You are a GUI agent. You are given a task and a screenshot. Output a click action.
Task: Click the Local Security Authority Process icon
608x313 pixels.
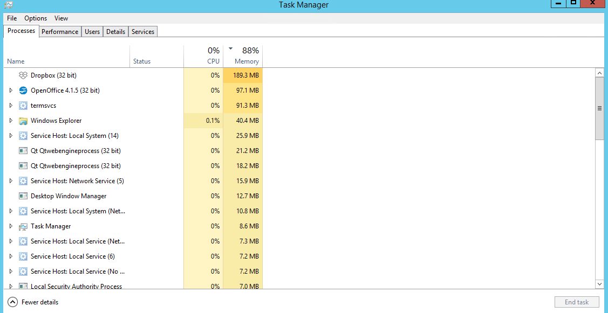pyautogui.click(x=23, y=286)
